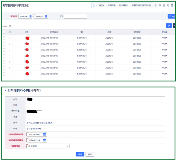
Task: Click the video guide icon in top toolbar
Action: (172, 5)
